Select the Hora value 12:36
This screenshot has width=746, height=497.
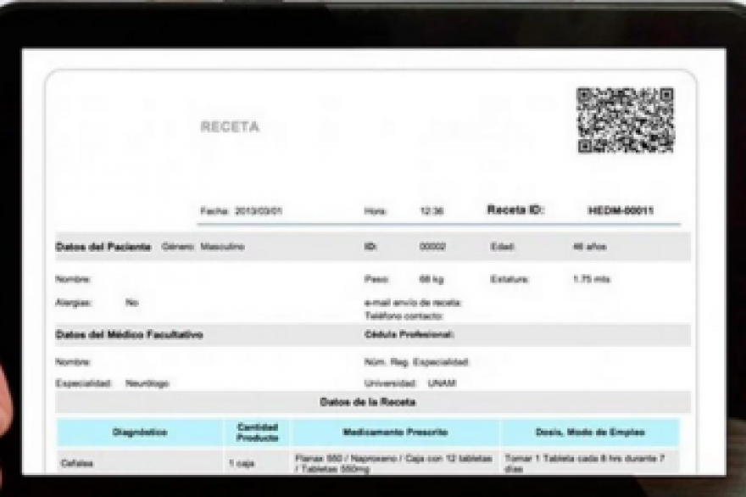[x=432, y=211]
